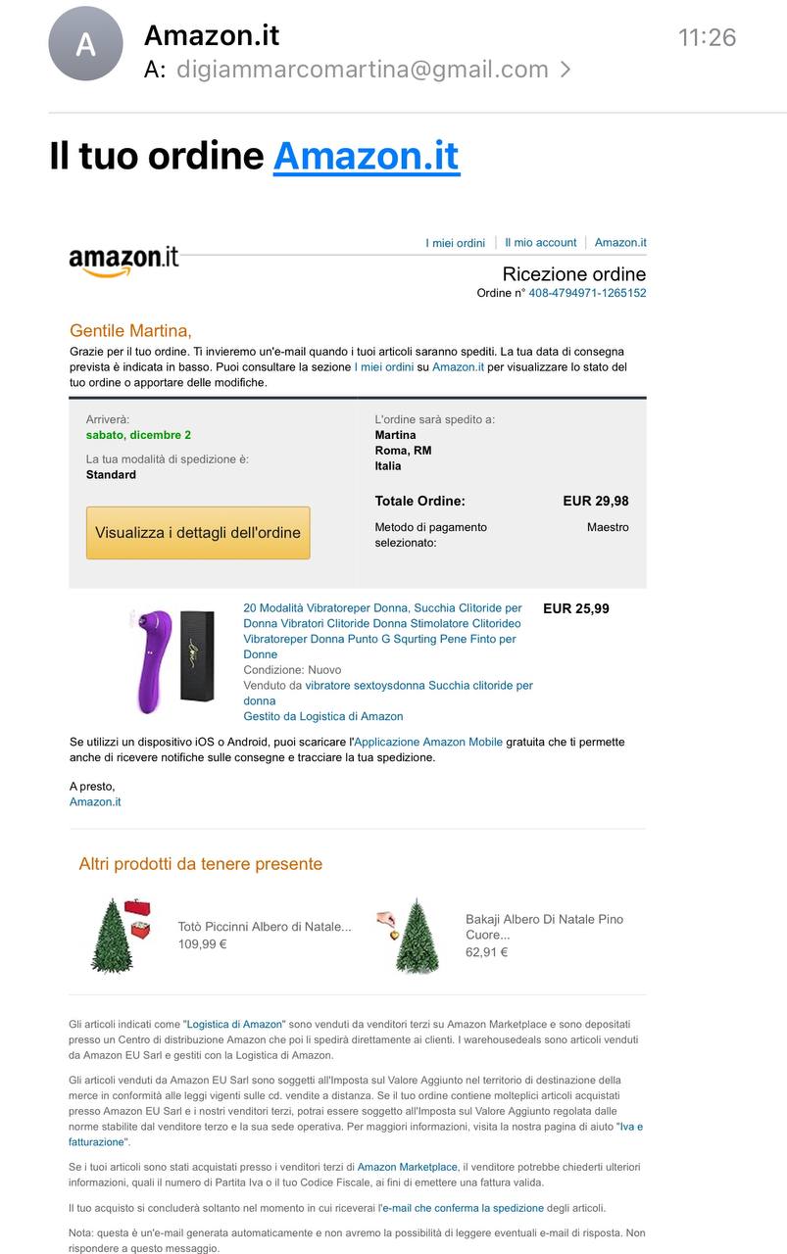
Task: Open Totò Piccinni Albero di Natale product link
Action: [x=265, y=927]
